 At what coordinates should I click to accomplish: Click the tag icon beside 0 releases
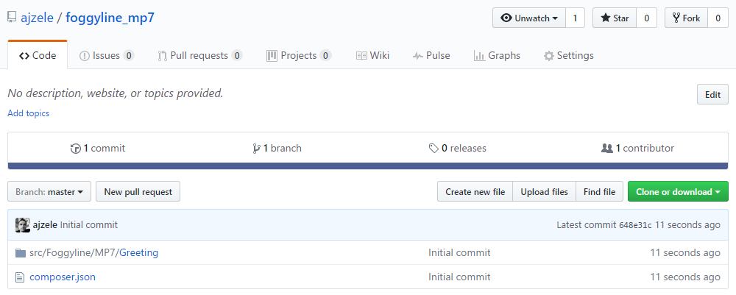(x=434, y=149)
